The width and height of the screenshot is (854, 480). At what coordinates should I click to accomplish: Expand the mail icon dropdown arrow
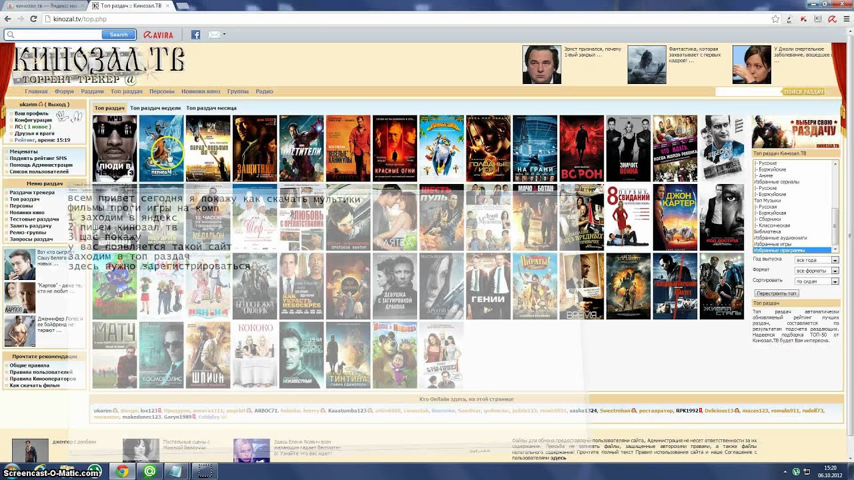(x=224, y=35)
